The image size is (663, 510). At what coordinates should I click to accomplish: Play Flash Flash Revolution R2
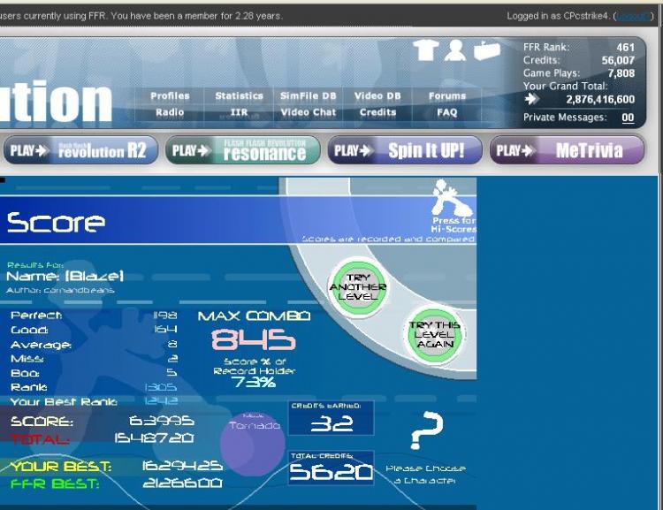click(80, 150)
